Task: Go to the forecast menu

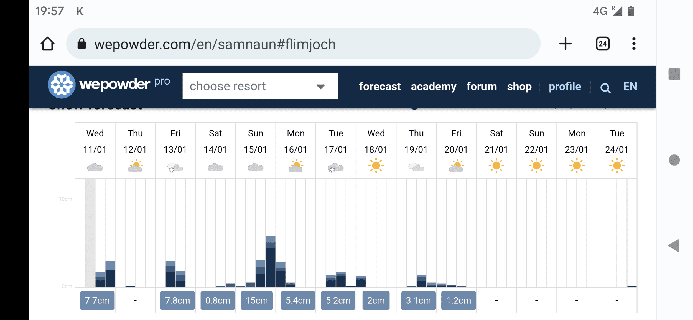Action: tap(380, 87)
